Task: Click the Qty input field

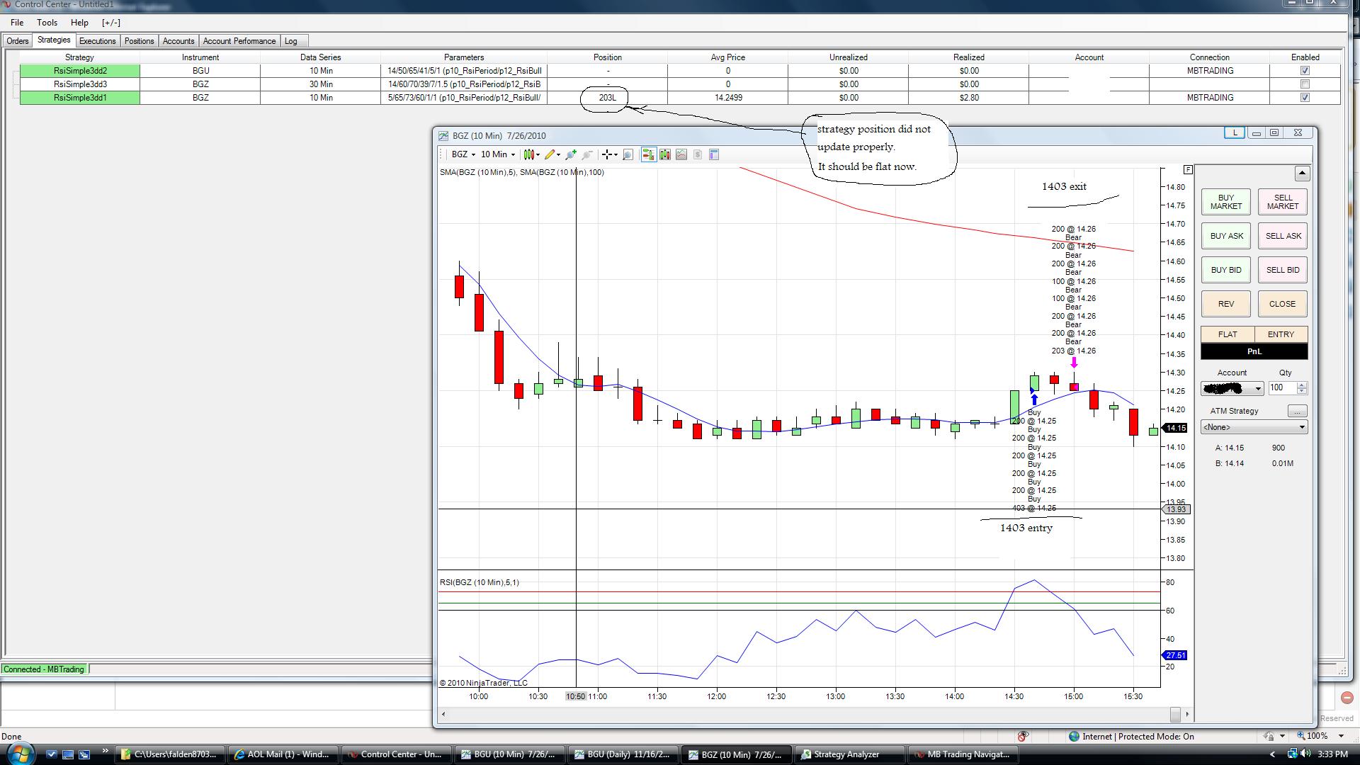Action: pos(1281,387)
